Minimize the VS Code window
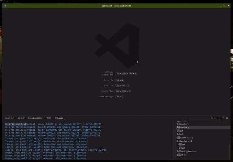233x162 pixels. (x=220, y=5)
